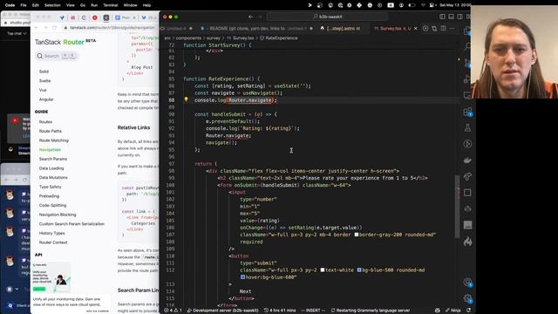Open Navigation guide link in TanStack sidebar
Image resolution: width=558 pixels, height=314 pixels.
click(50, 149)
